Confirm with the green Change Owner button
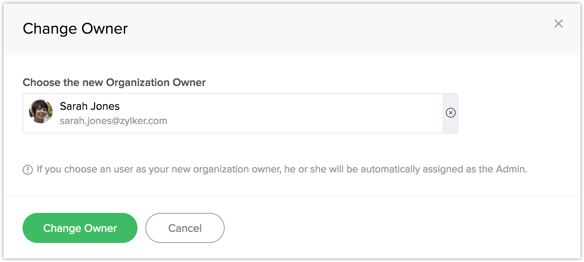584x262 pixels. pos(80,228)
